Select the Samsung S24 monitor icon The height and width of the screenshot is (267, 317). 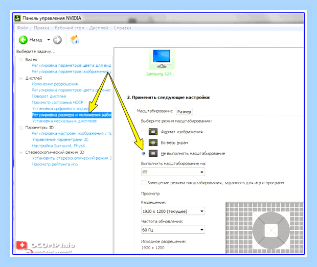[162, 59]
